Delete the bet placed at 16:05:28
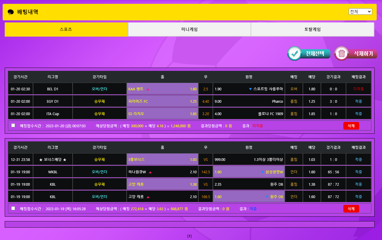 click(x=351, y=209)
